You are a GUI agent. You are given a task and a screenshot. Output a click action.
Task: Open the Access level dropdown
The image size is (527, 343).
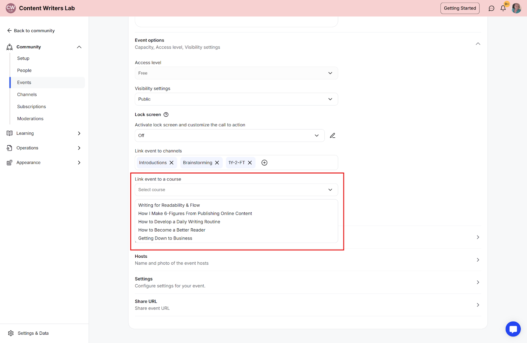coord(236,73)
